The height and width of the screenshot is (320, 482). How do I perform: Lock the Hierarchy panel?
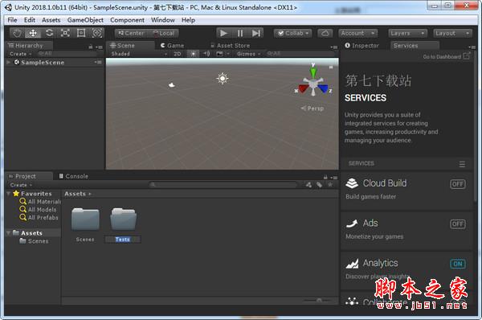[x=90, y=47]
